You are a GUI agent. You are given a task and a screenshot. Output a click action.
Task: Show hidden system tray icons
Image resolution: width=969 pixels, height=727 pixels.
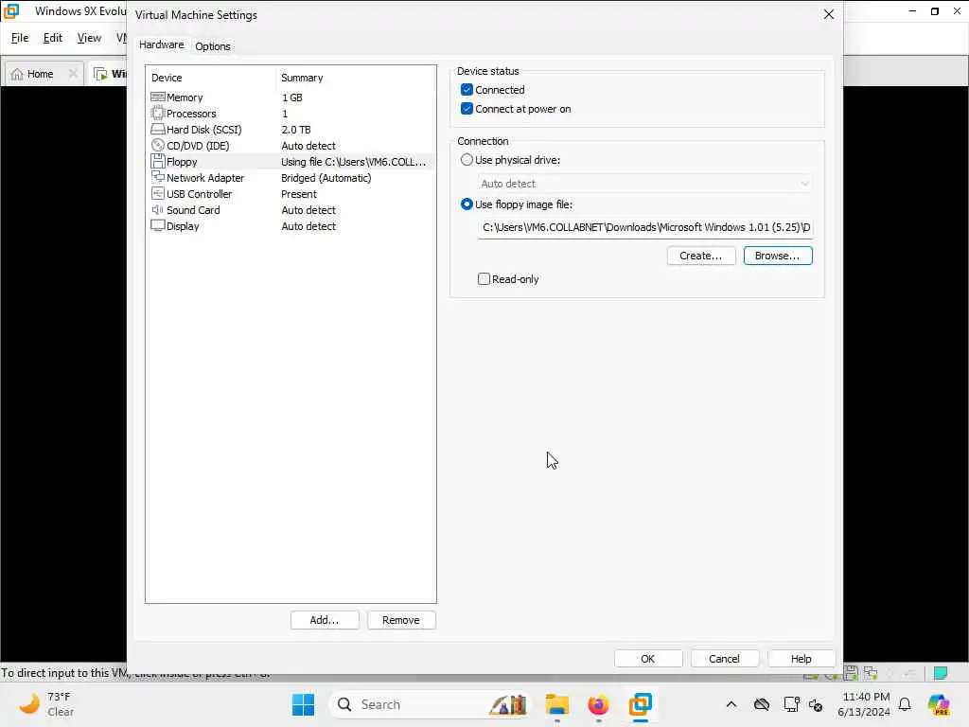point(731,704)
